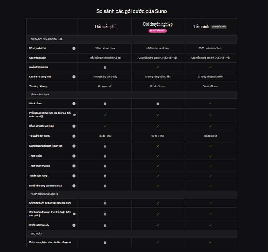Click the info icon next to Chiết xuất thân cây
Screen dimensions: 268x252
tap(74, 225)
